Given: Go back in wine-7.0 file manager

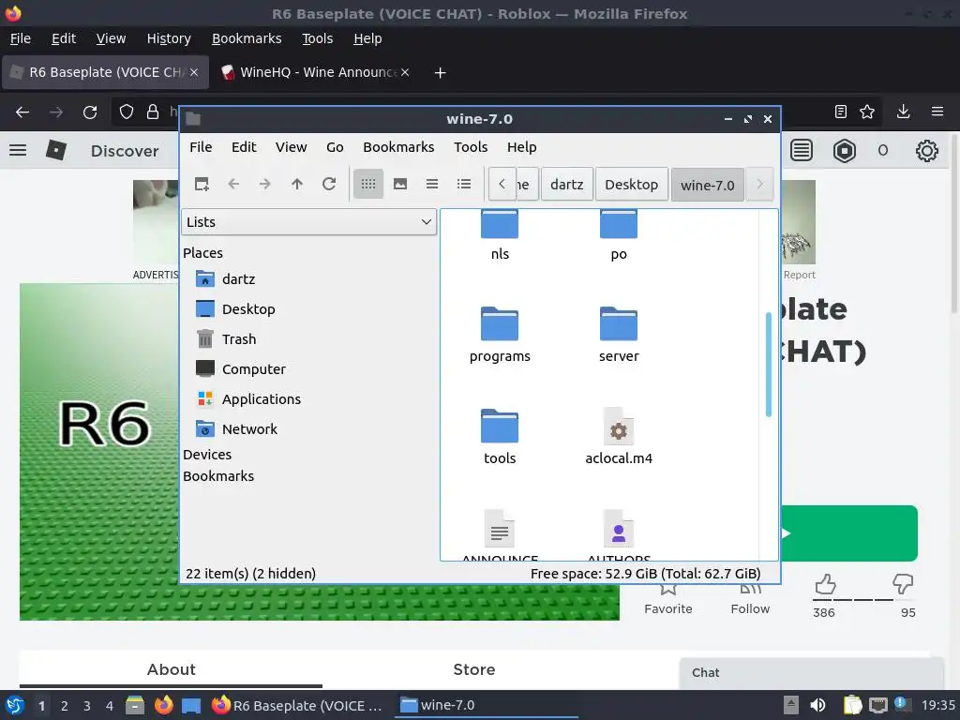Looking at the screenshot, I should coord(233,184).
